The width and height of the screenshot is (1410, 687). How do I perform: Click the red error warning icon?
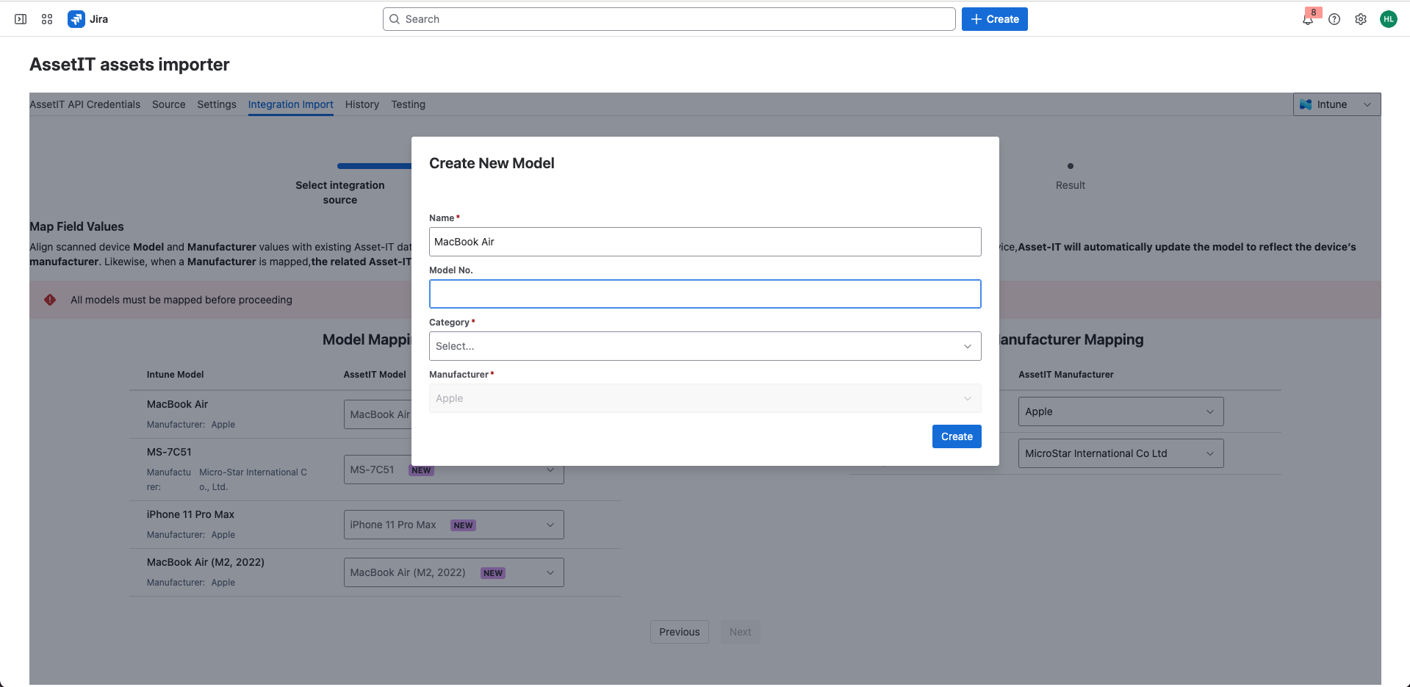50,300
